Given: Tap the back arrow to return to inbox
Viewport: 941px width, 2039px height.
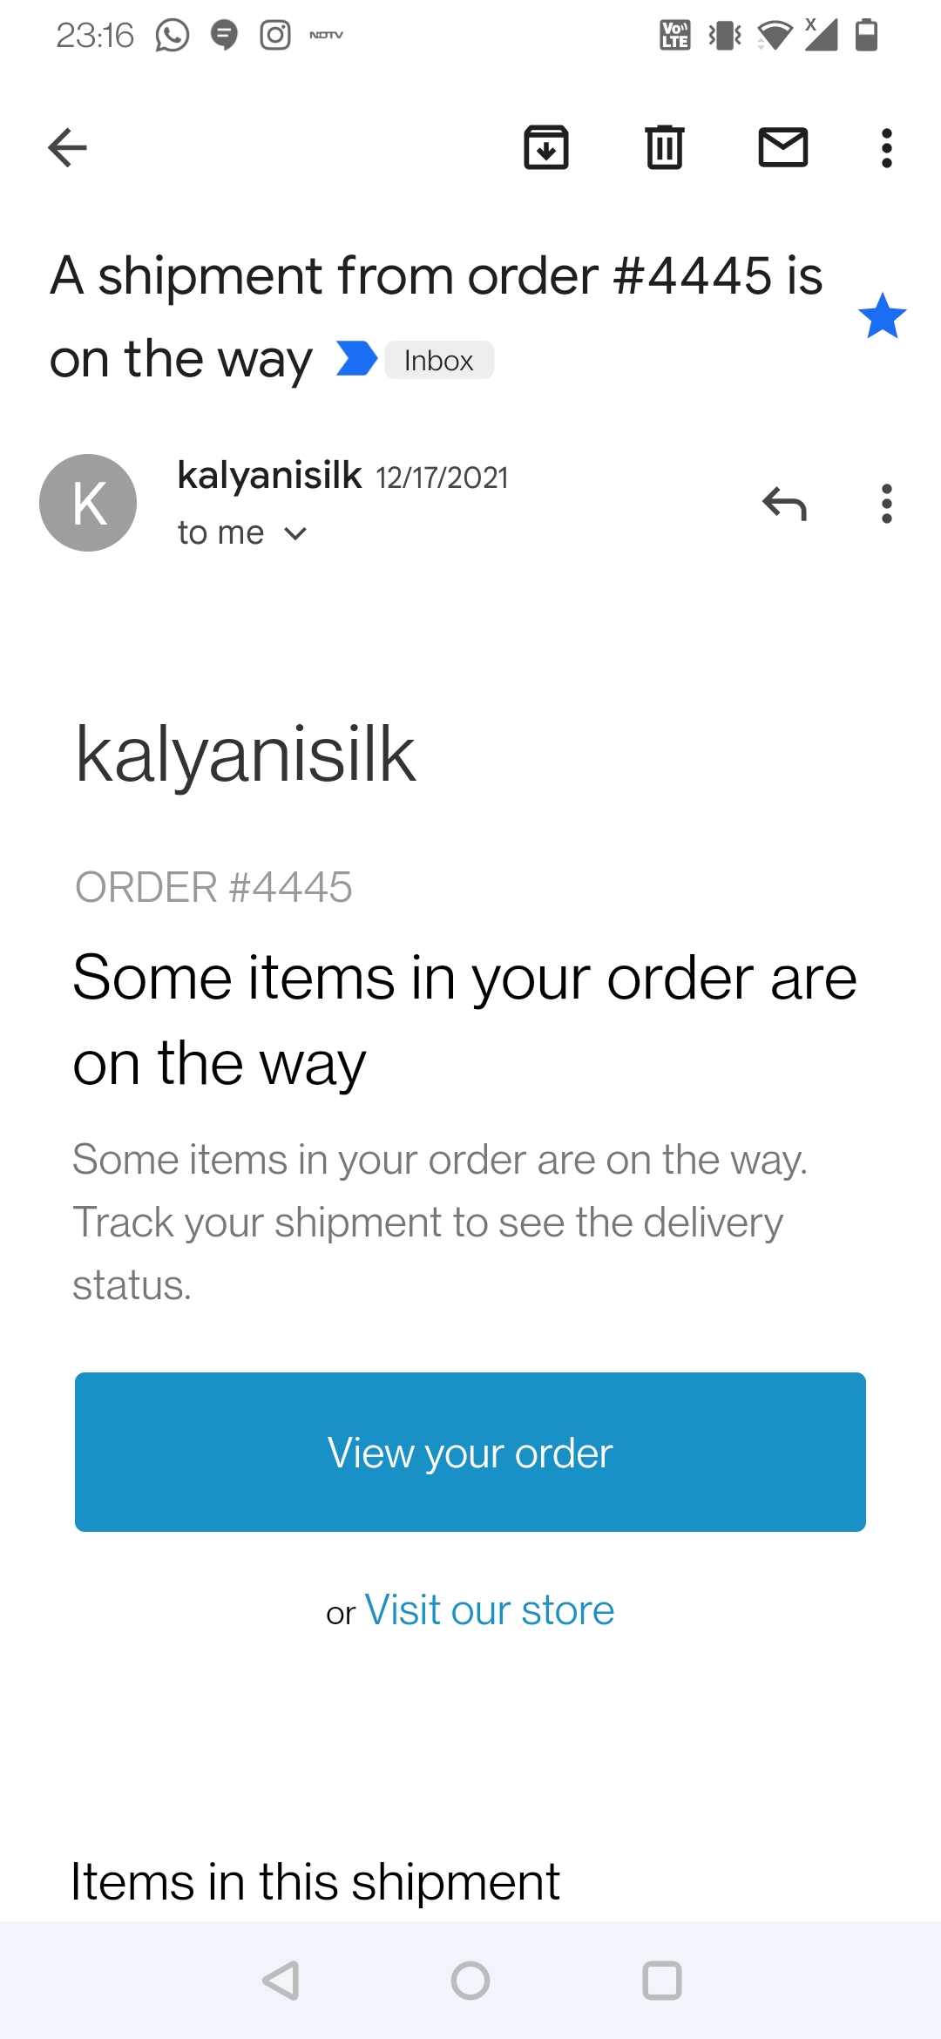Looking at the screenshot, I should coord(67,147).
